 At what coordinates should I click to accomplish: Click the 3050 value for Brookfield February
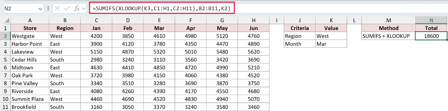point(128,107)
